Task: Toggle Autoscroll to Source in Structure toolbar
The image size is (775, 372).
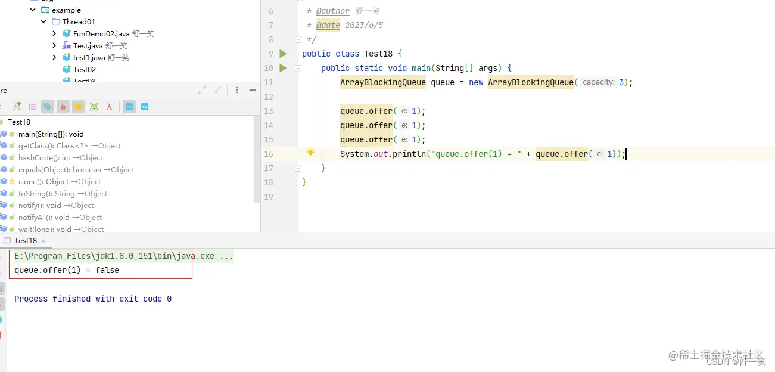Action: (129, 107)
